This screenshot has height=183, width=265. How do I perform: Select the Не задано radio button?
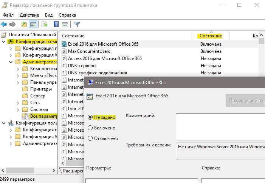tap(90, 117)
